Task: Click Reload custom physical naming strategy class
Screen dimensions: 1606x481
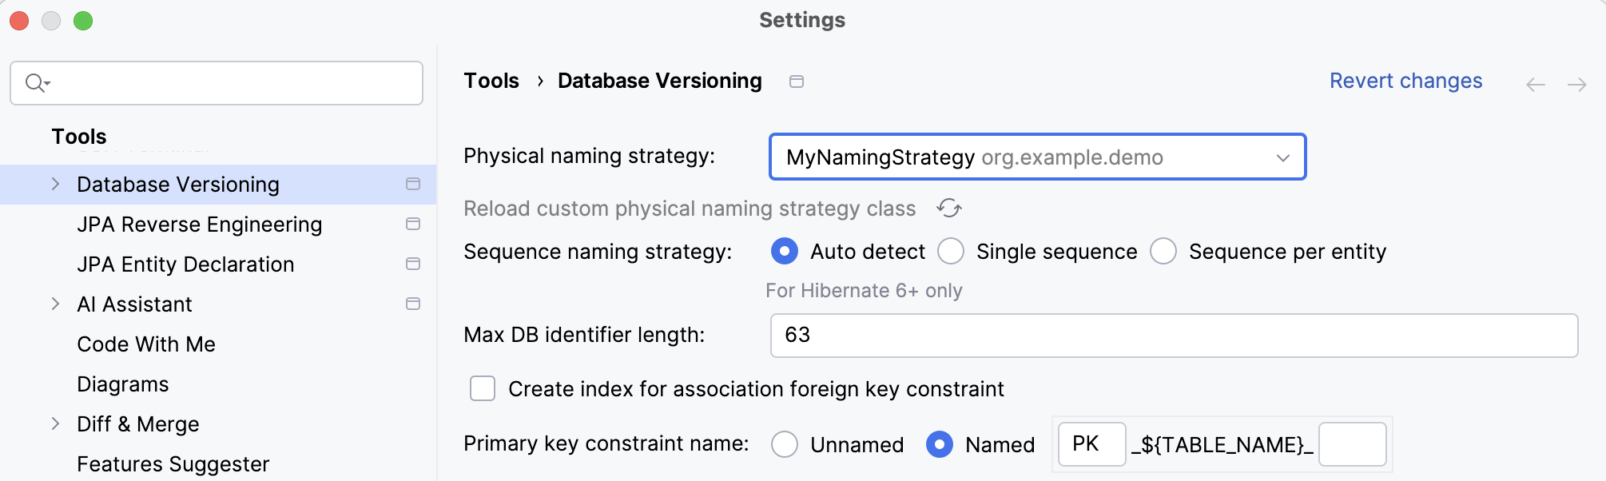Action: 688,209
